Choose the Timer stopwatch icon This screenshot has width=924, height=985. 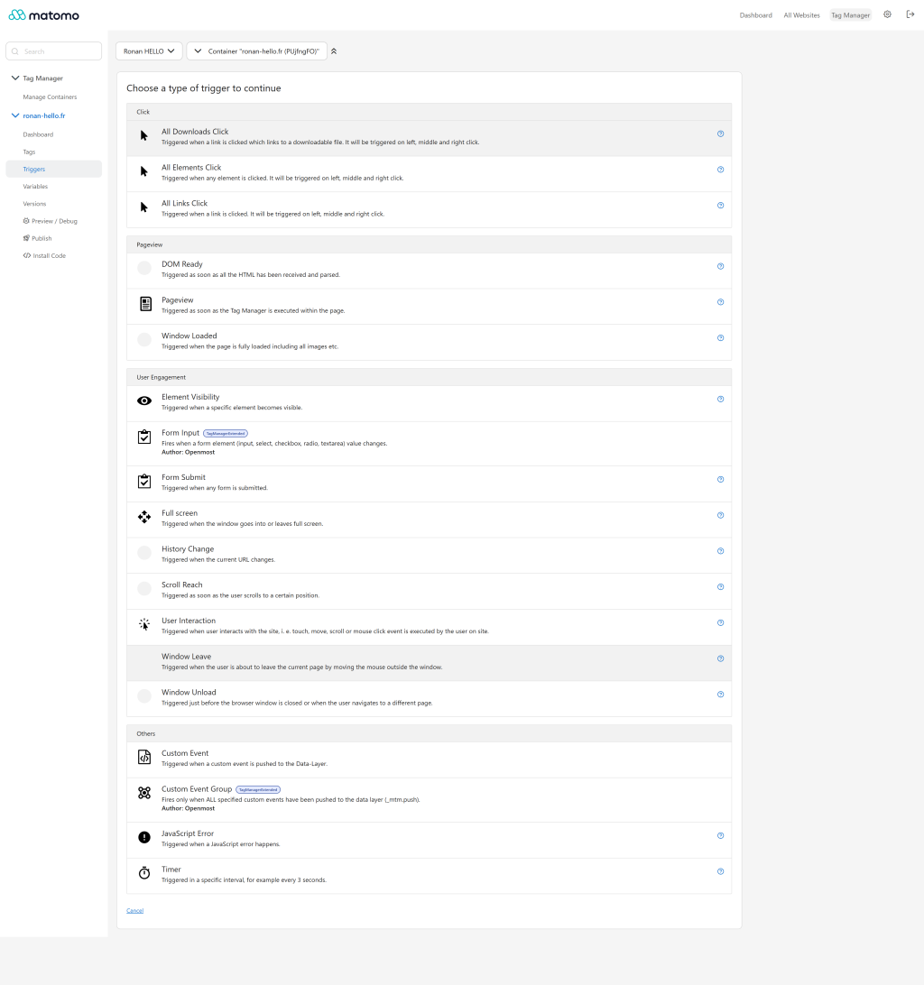click(x=144, y=873)
